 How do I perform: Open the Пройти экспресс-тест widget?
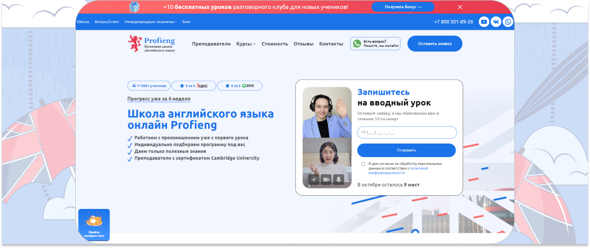tap(94, 225)
